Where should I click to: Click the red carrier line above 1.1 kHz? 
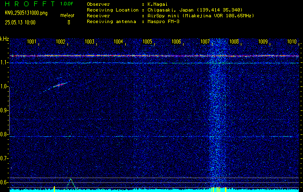click(x=154, y=56)
